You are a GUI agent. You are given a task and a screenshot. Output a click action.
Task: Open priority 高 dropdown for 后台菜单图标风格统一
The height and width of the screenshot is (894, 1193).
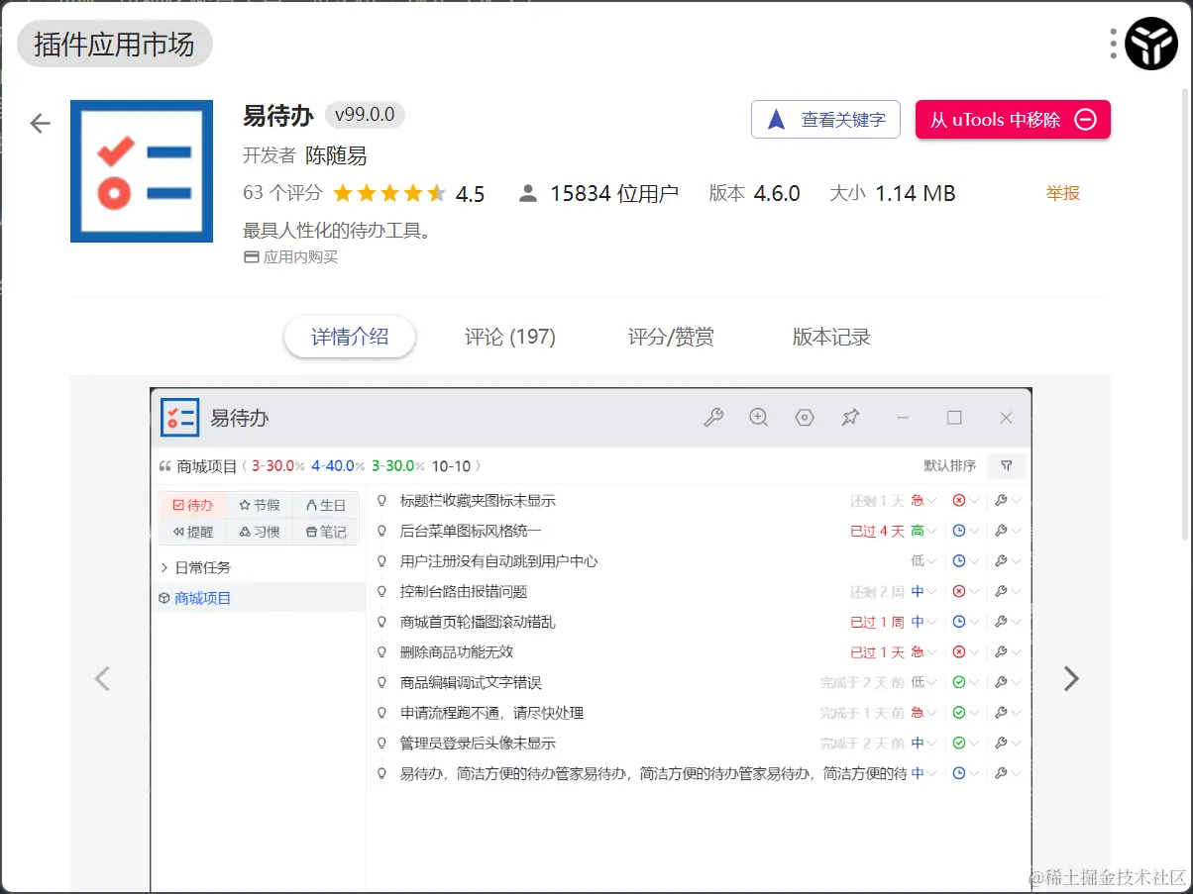pyautogui.click(x=923, y=532)
